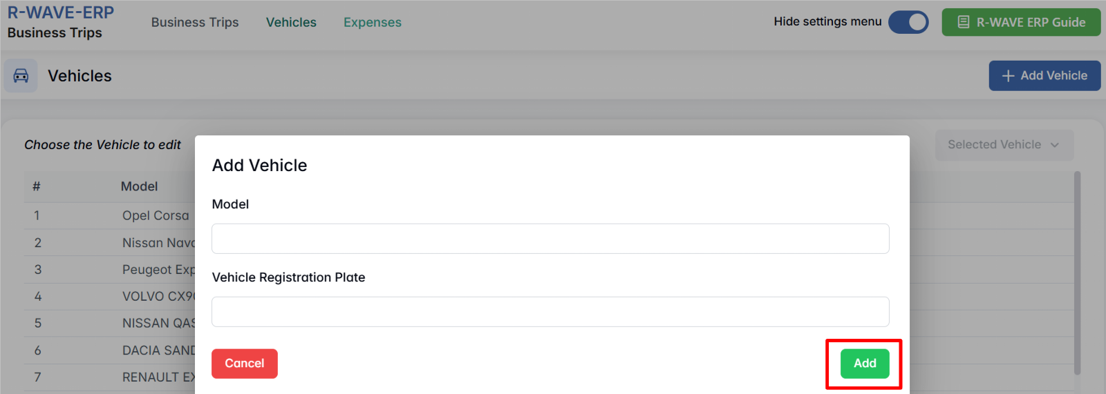Click into the Vehicle Registration Plate field

pos(550,312)
